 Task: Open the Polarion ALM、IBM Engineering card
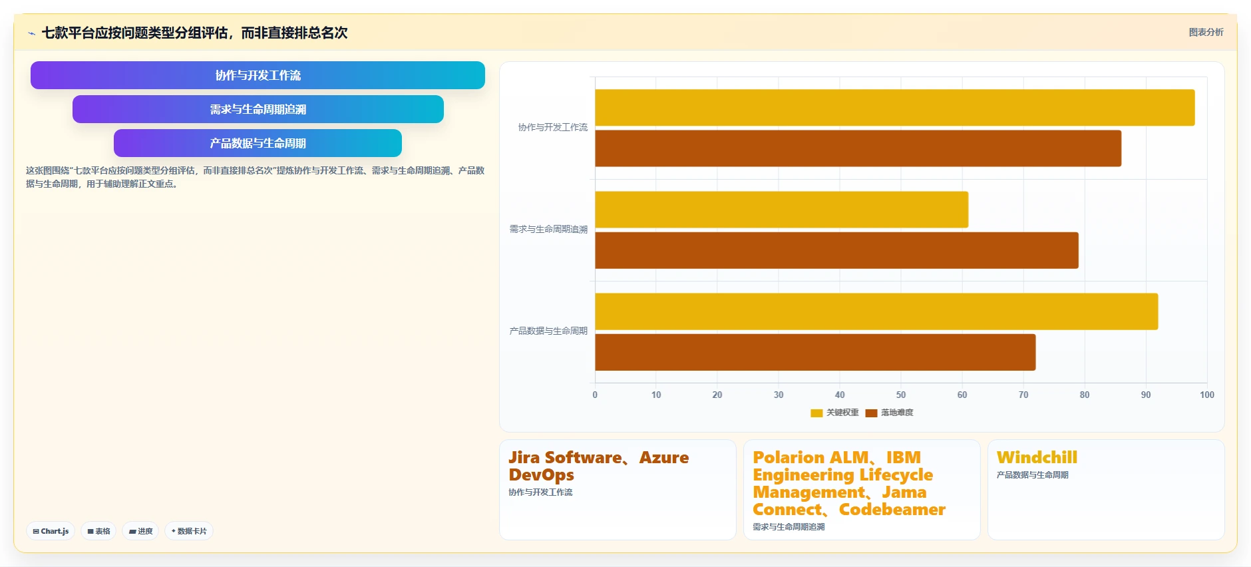point(862,489)
